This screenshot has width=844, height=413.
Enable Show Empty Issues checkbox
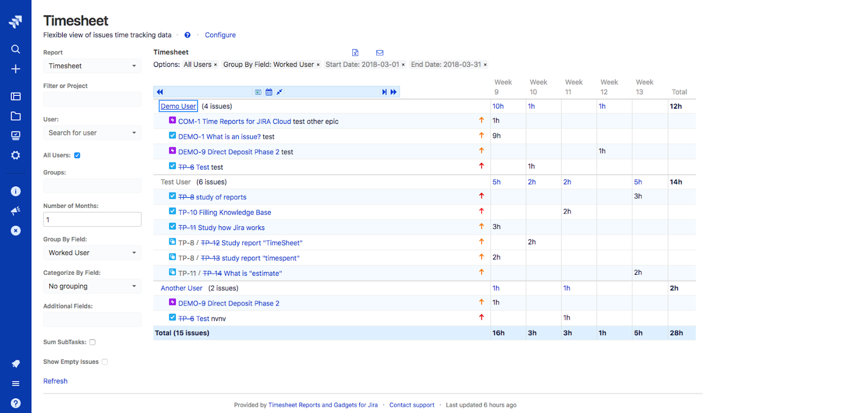(x=104, y=362)
